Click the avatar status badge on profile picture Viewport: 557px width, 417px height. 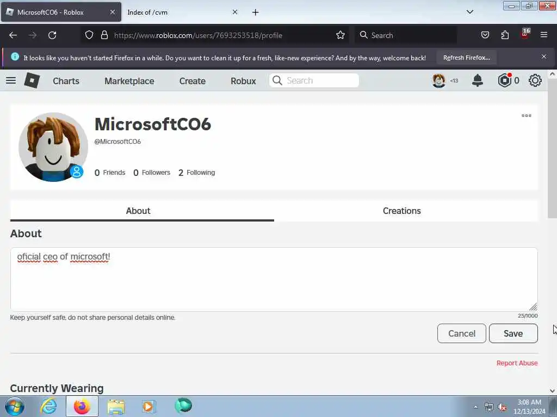[76, 172]
